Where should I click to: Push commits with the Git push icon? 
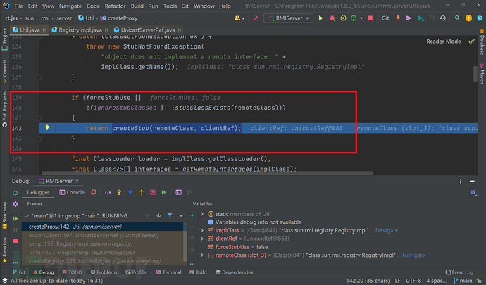coord(420,18)
